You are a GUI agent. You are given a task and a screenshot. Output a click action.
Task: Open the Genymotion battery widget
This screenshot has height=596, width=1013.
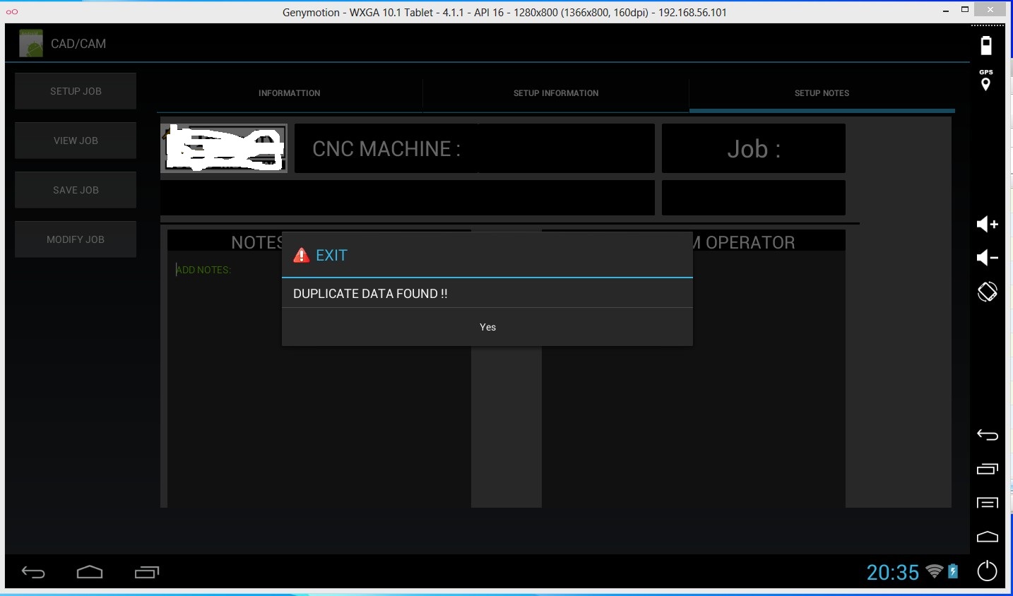pyautogui.click(x=986, y=45)
